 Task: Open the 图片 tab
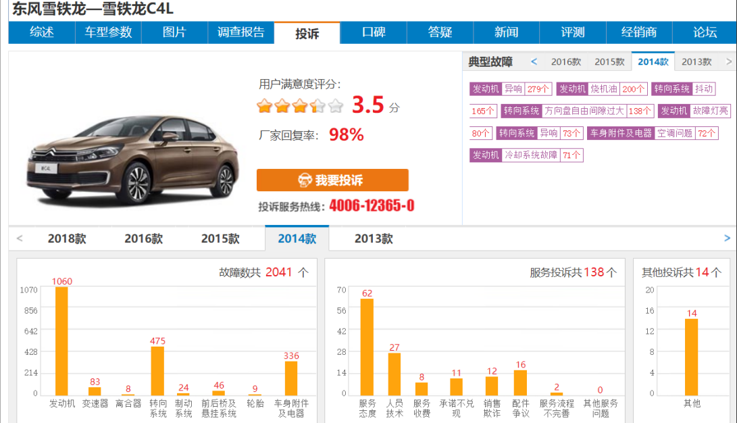coord(174,32)
